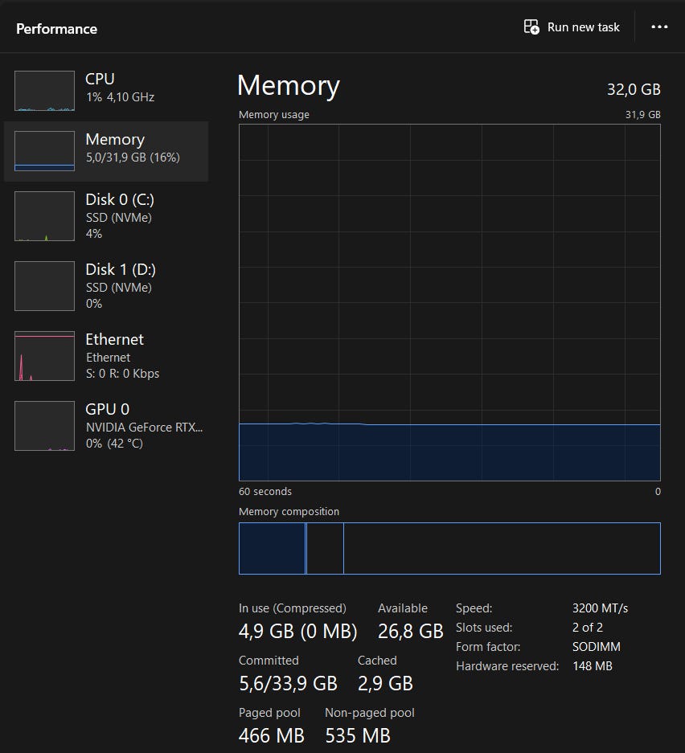Select the CPU mini graph thumbnail
The height and width of the screenshot is (753, 685).
44,90
